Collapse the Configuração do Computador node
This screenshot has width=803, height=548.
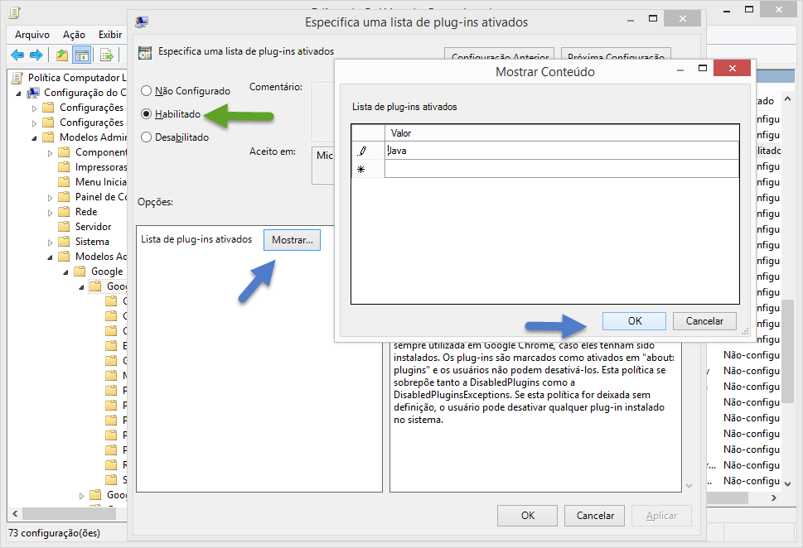(19, 94)
